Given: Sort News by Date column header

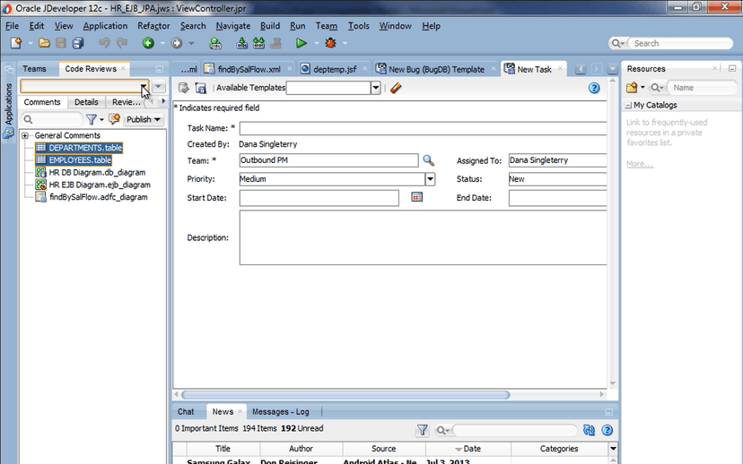Looking at the screenshot, I should click(468, 449).
